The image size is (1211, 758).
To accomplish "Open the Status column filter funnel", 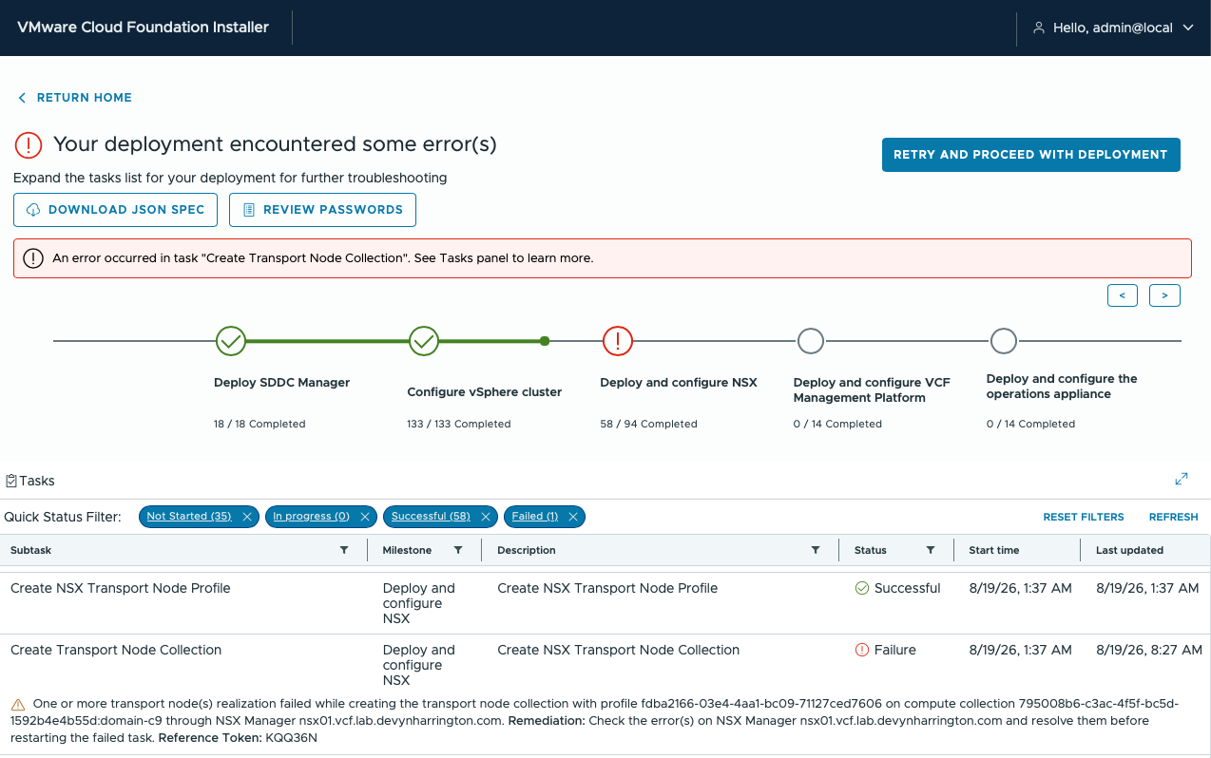I will pos(931,550).
